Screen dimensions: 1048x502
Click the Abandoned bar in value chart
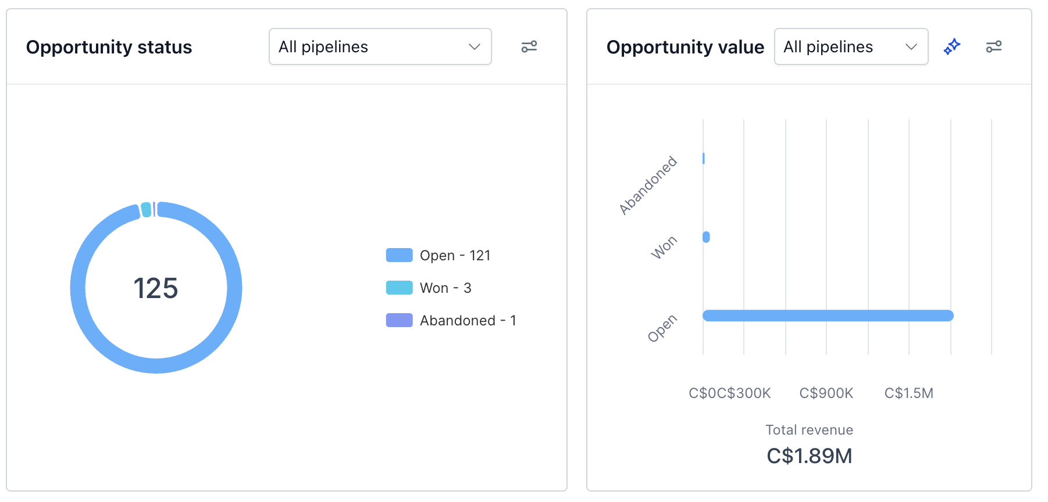pos(704,158)
